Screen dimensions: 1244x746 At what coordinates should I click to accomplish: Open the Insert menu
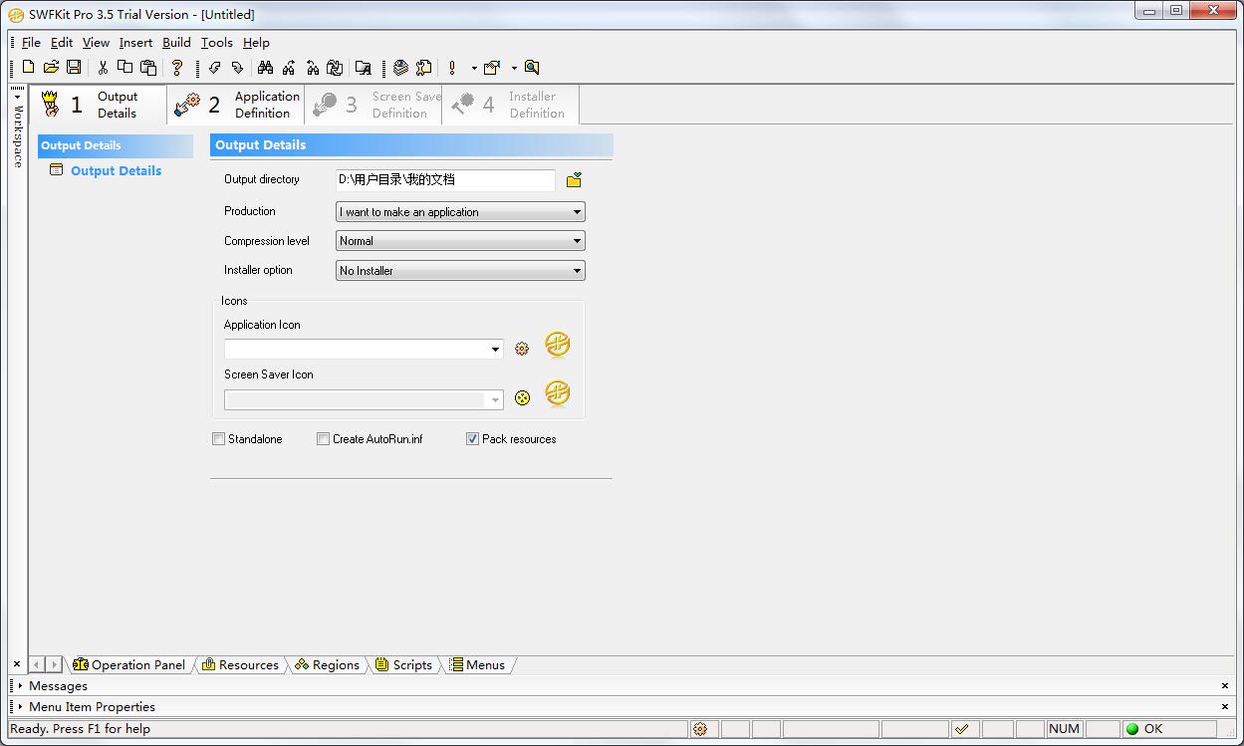click(x=135, y=43)
